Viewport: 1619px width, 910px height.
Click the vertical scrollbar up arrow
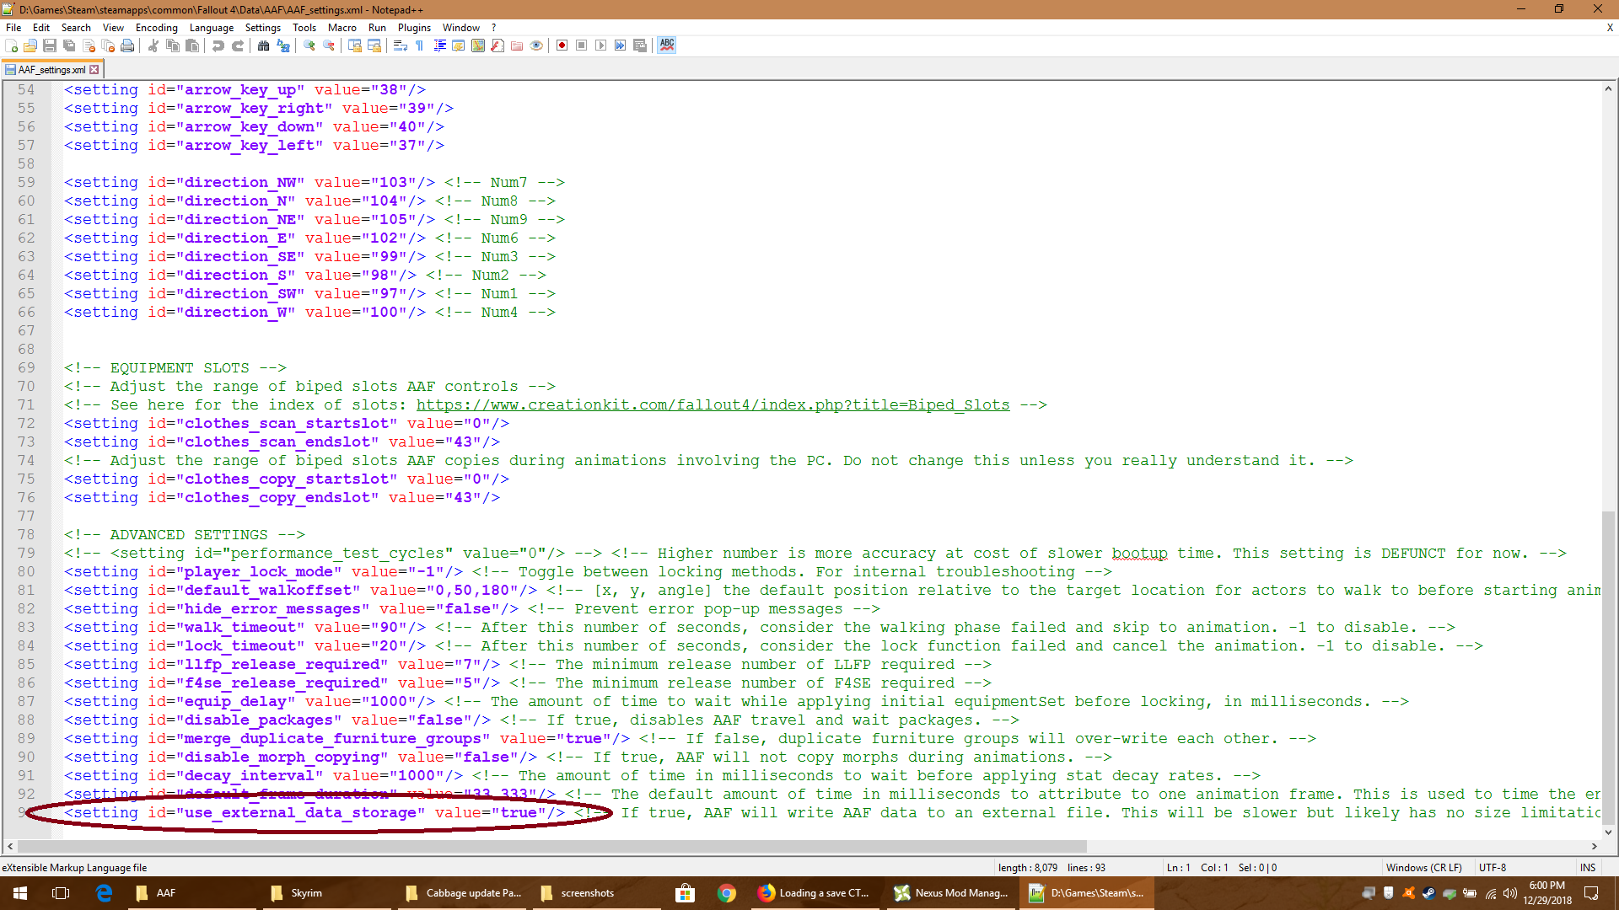click(1608, 88)
